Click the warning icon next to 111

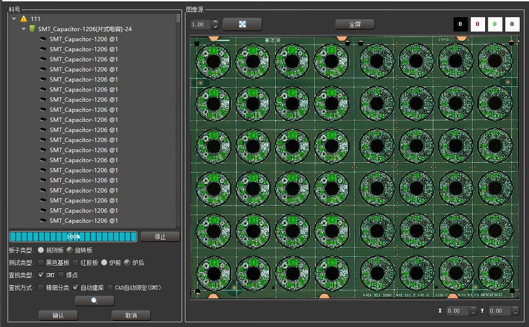[x=24, y=19]
